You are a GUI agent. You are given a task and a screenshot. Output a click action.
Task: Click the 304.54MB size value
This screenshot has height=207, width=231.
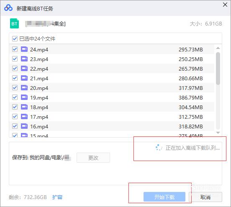(191, 107)
